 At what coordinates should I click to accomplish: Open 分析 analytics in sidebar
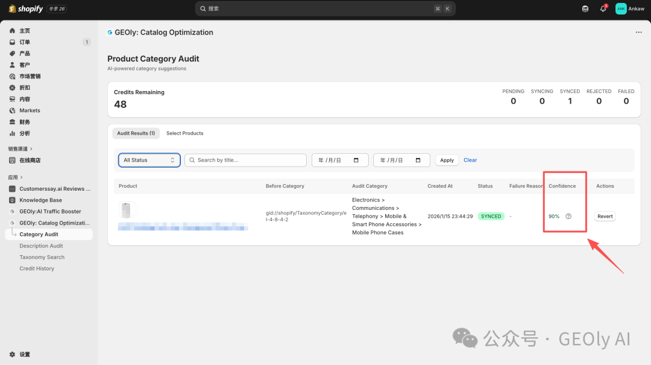tap(25, 133)
